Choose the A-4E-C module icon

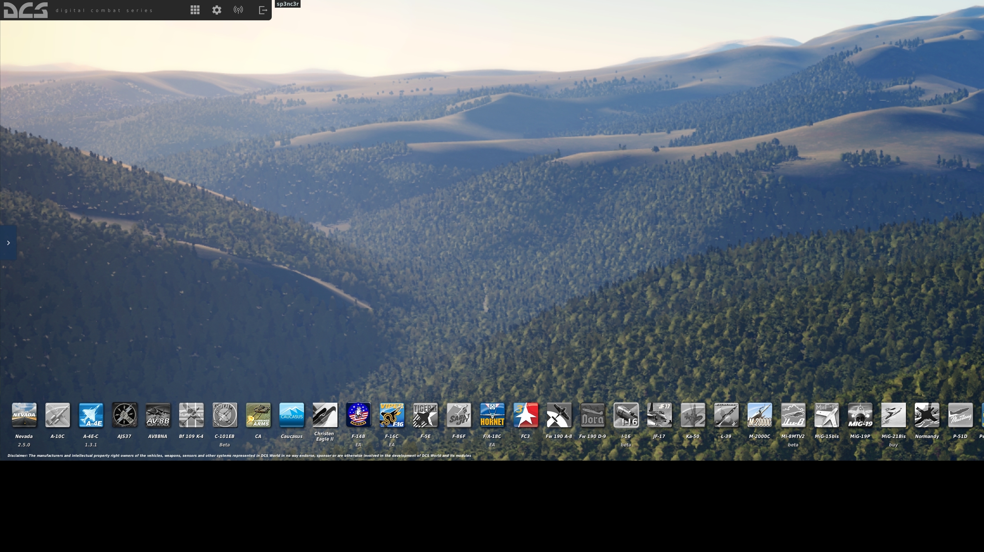point(91,415)
